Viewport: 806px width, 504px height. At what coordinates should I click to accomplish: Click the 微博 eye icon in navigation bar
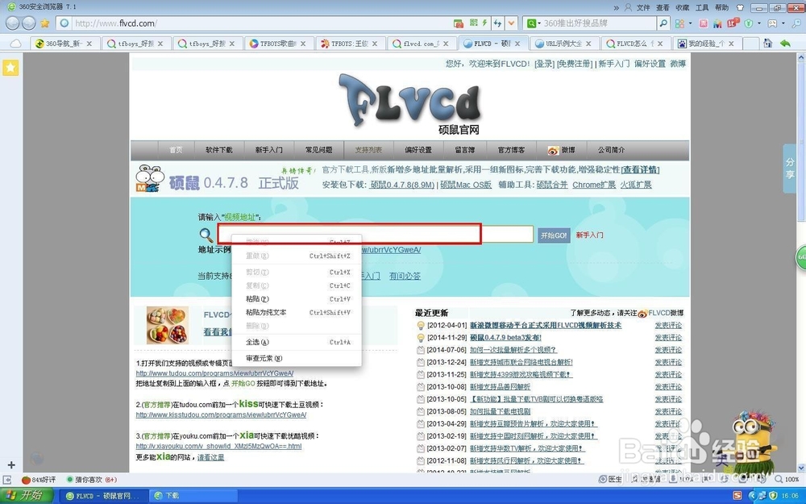pyautogui.click(x=553, y=151)
